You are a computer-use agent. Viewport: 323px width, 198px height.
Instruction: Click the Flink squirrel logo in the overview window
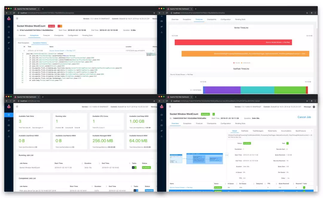[9, 107]
